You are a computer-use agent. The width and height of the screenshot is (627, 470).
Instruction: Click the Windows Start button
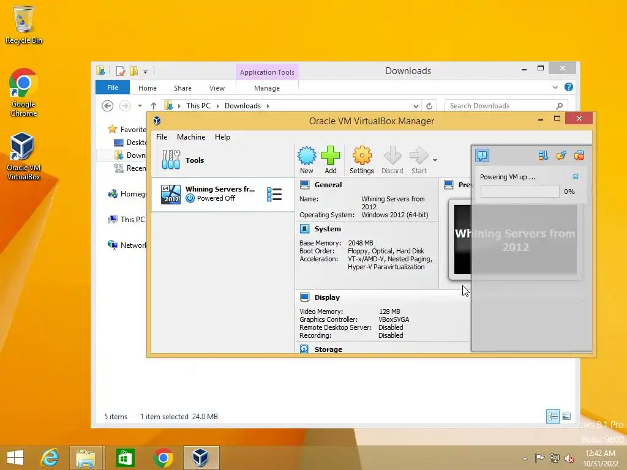(x=15, y=458)
